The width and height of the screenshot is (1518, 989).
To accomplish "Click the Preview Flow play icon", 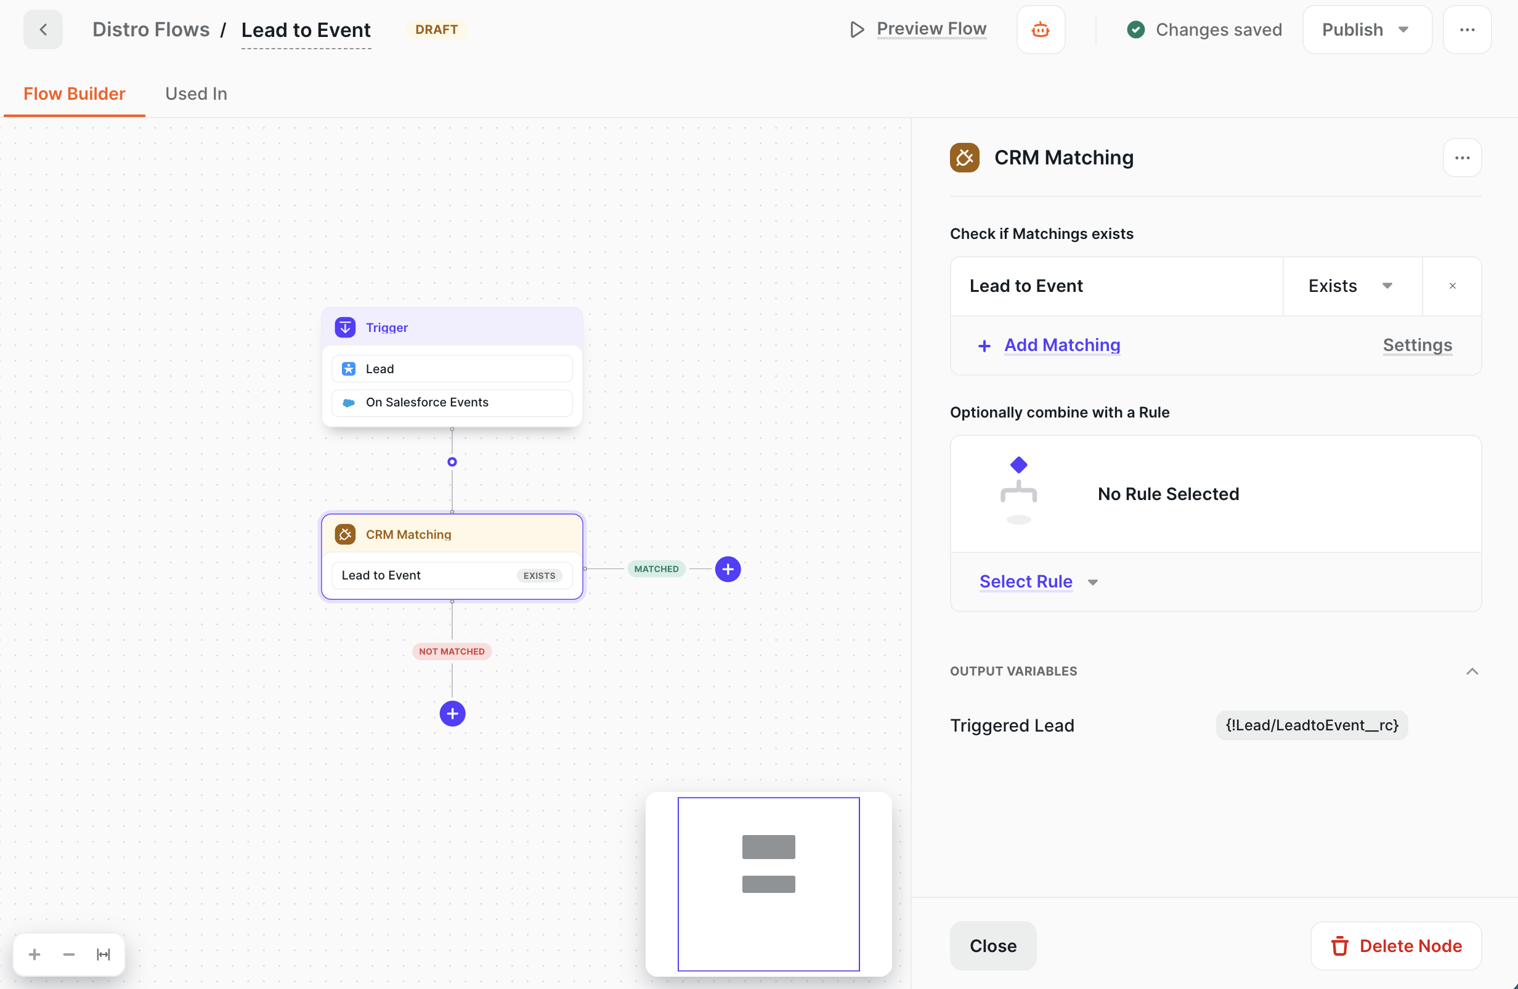I will tap(856, 30).
